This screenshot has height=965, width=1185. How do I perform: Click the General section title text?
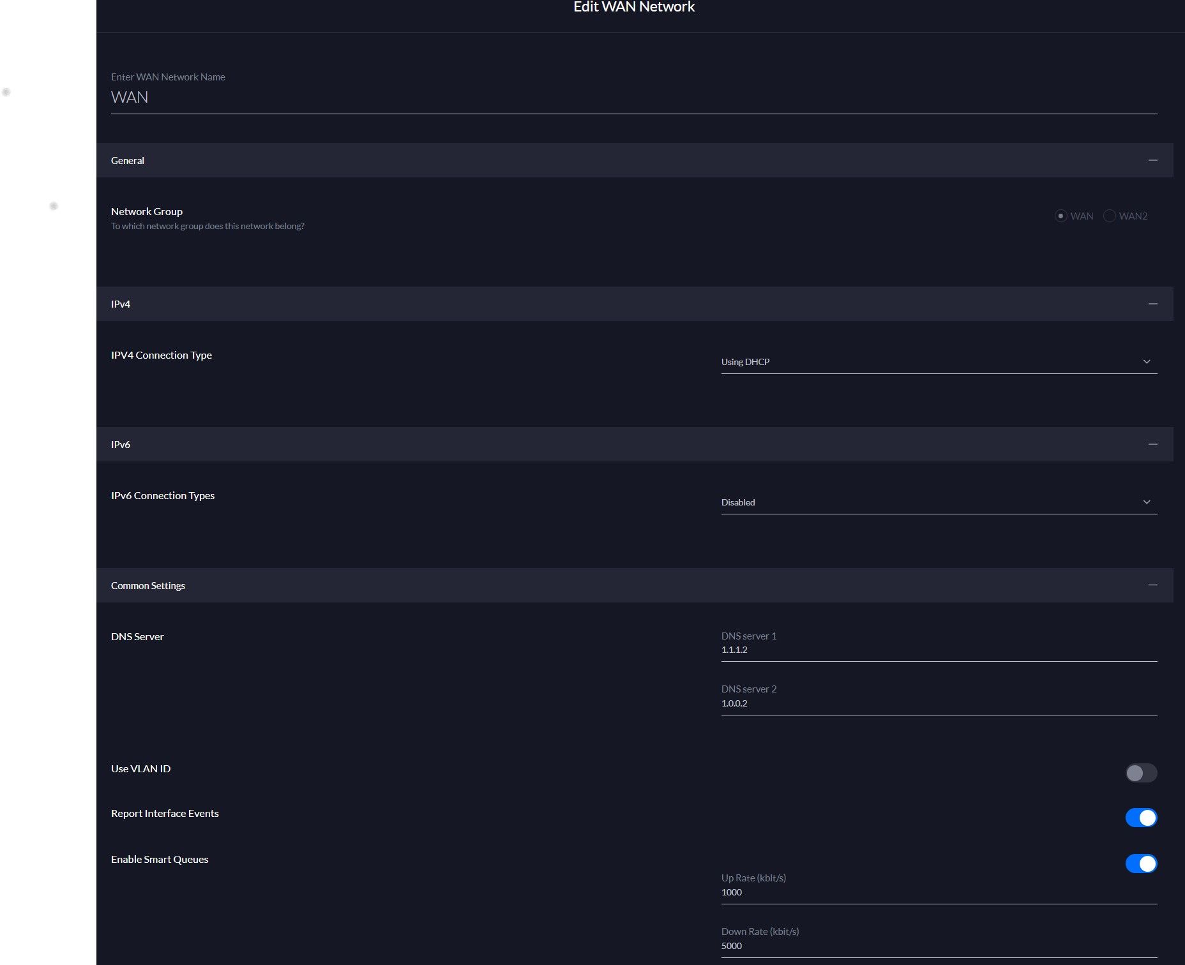tap(128, 161)
